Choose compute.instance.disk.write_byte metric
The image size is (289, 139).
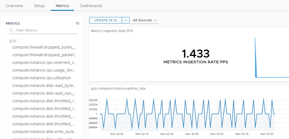(44, 132)
